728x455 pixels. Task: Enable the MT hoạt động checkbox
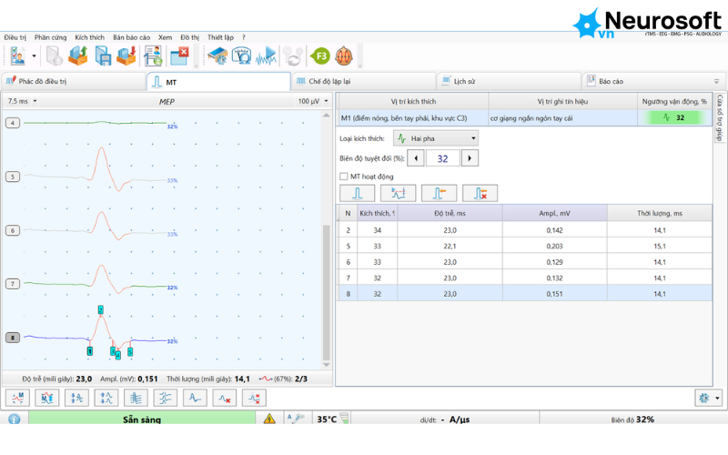click(x=344, y=177)
